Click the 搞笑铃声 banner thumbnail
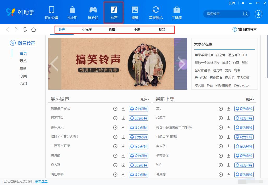This screenshot has width=268, height=185. click(117, 63)
